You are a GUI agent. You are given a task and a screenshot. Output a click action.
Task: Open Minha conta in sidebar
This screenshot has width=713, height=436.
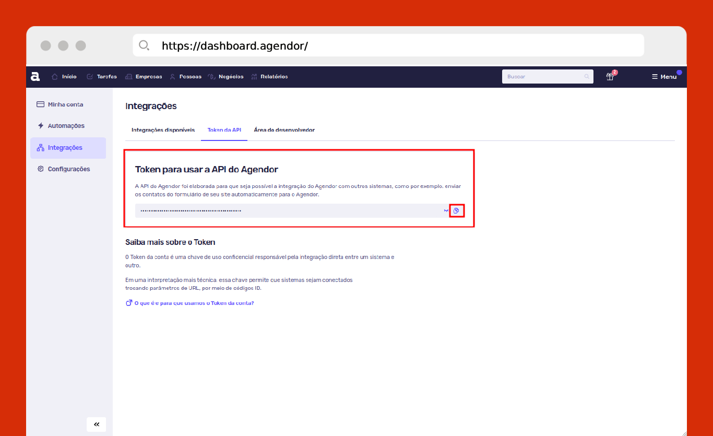point(65,104)
